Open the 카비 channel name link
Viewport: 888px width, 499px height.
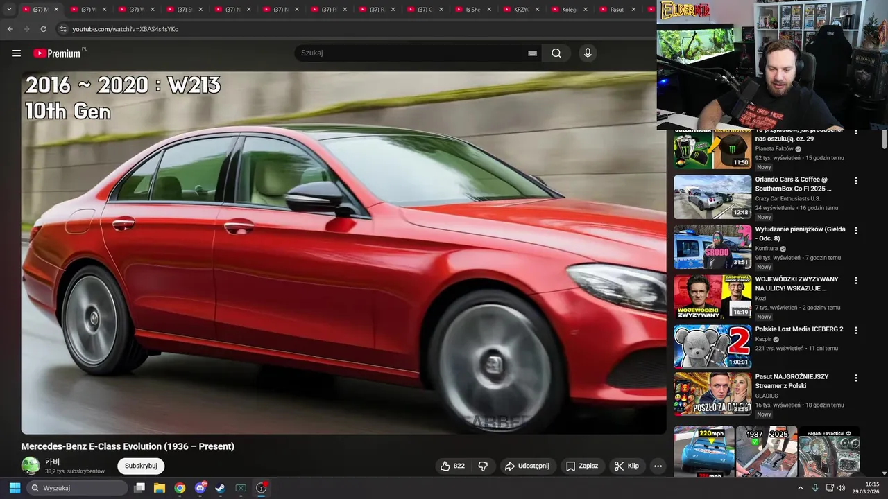53,462
